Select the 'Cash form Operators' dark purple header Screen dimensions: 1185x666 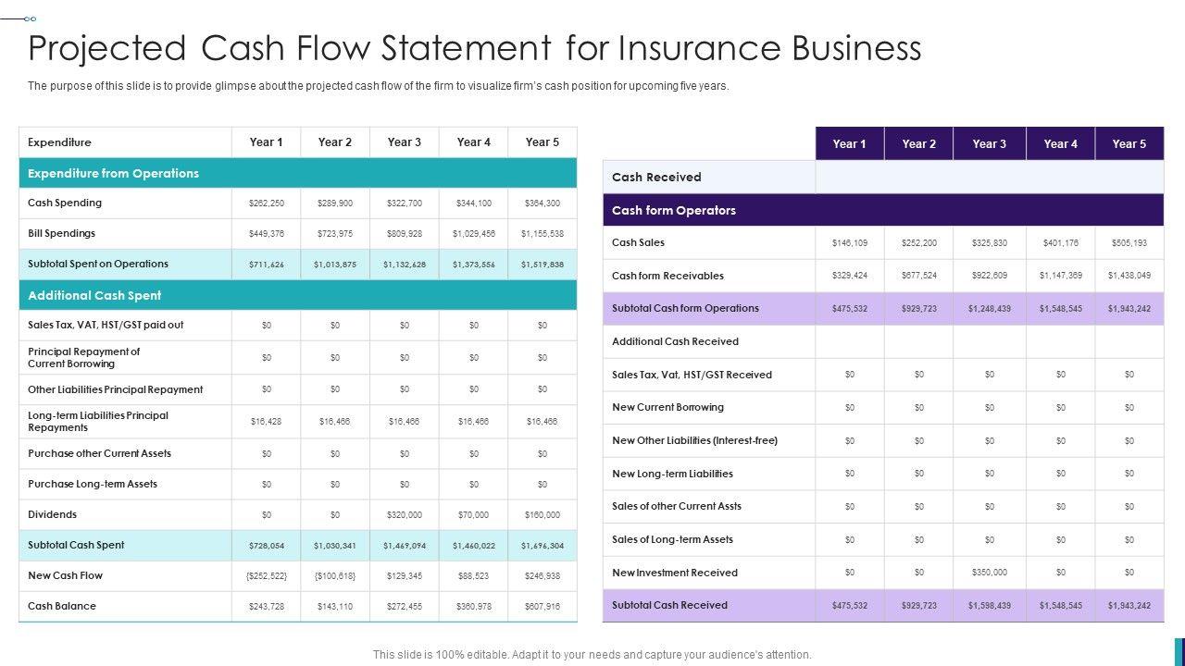674,211
